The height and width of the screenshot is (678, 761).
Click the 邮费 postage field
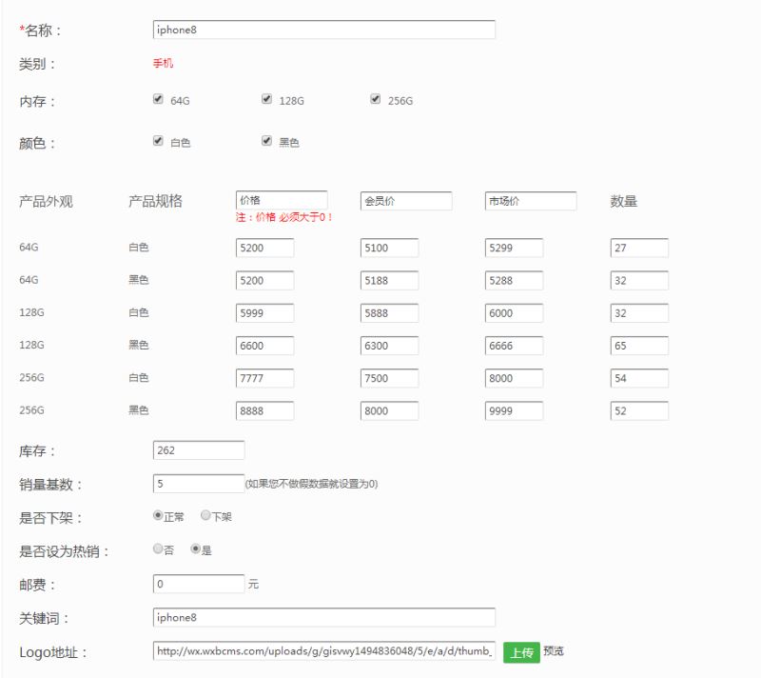pyautogui.click(x=199, y=584)
